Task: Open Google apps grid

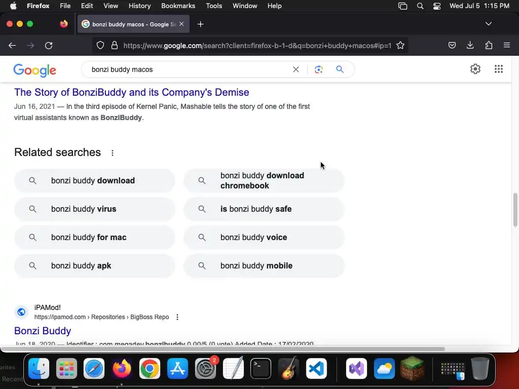Action: point(499,69)
